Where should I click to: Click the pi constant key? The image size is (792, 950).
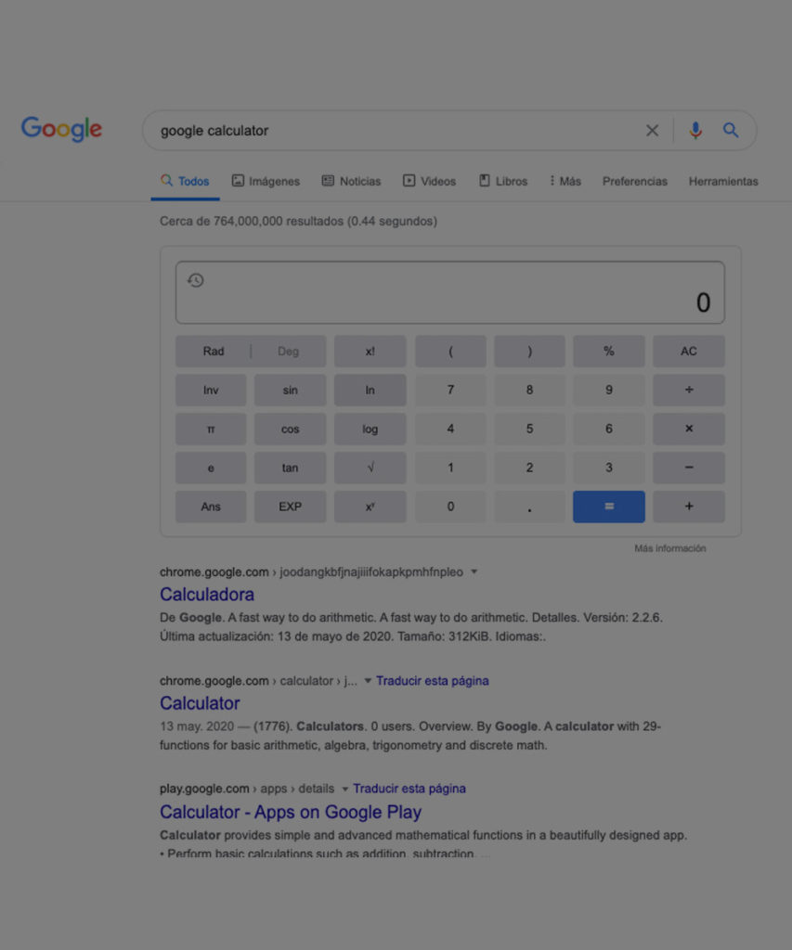211,429
